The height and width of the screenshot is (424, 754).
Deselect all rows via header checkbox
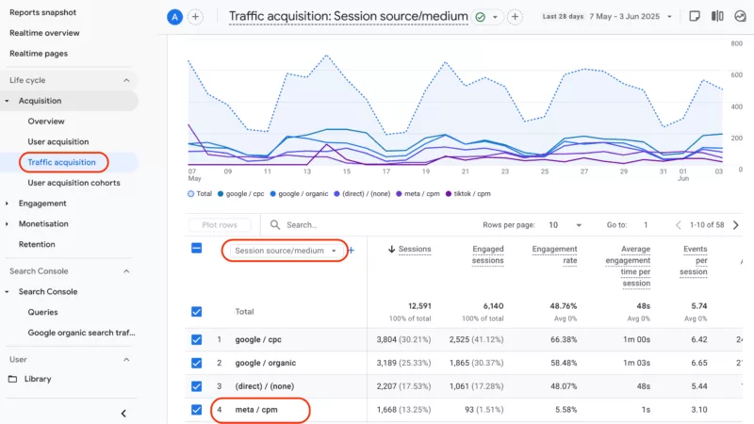[196, 249]
